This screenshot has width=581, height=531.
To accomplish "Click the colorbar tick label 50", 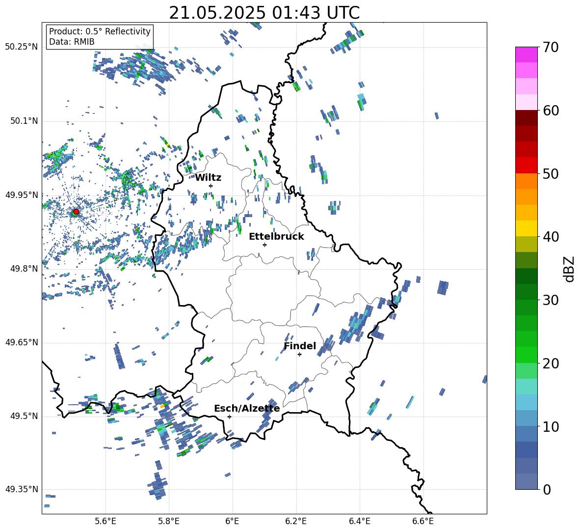I will (x=551, y=174).
